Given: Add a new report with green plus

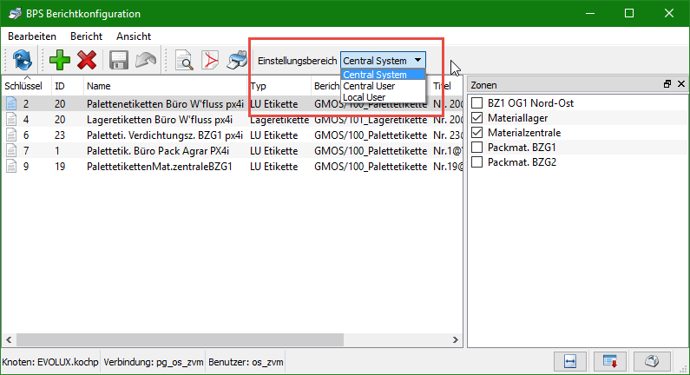Looking at the screenshot, I should click(x=60, y=60).
